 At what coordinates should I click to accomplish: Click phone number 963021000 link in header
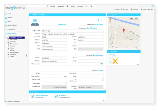click(99, 24)
